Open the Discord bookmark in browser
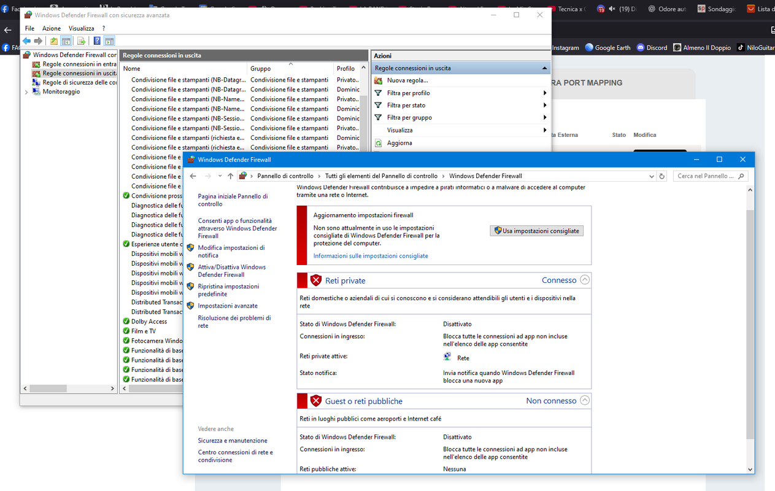The height and width of the screenshot is (491, 775). pyautogui.click(x=652, y=47)
